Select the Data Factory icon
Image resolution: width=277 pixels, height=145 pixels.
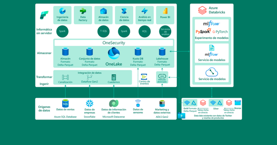(83, 11)
